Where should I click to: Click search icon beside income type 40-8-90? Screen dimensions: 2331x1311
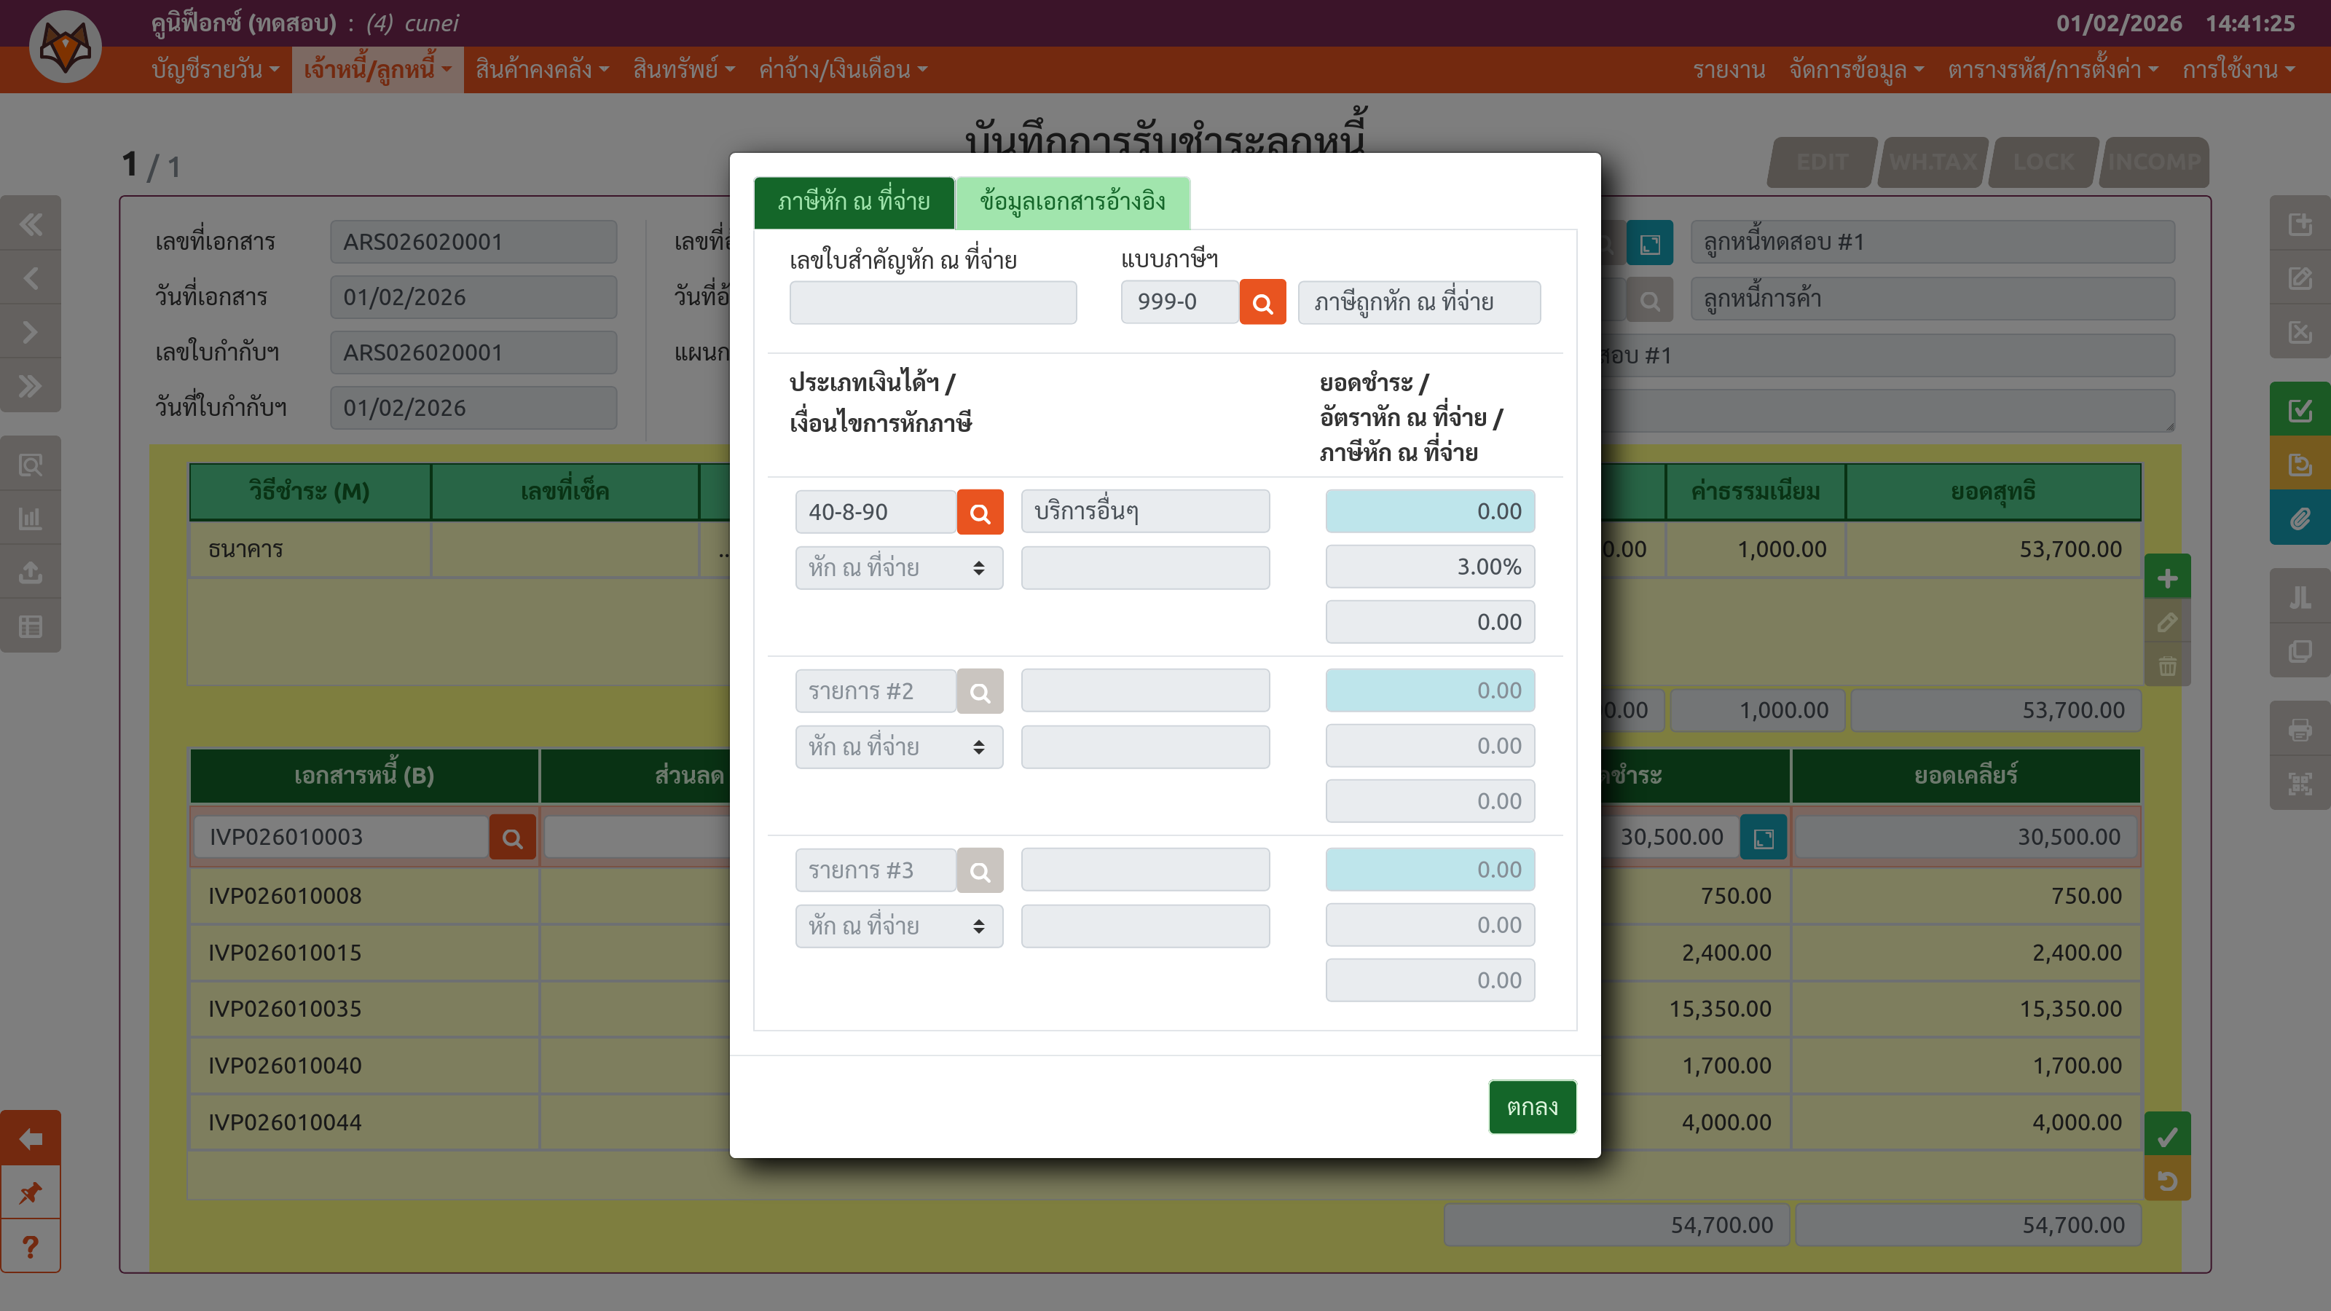[x=979, y=512]
